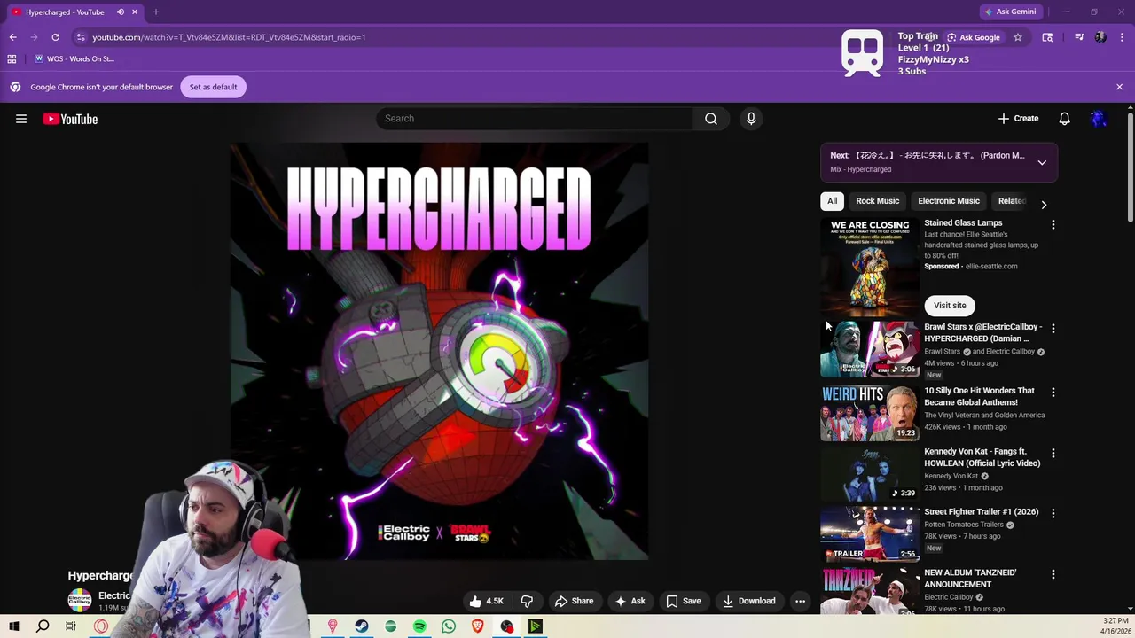Click the browser address bar URL

coord(229,37)
